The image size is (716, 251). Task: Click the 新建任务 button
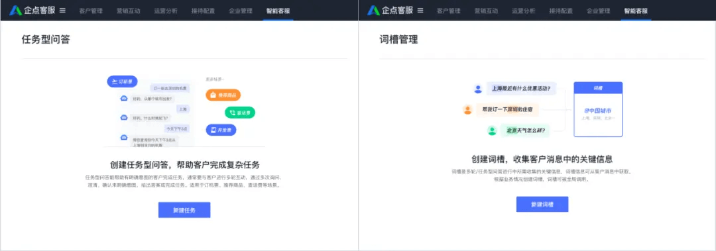tap(184, 210)
